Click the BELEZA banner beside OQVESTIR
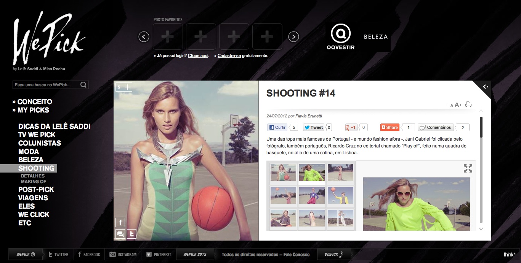This screenshot has width=521, height=263. [376, 37]
